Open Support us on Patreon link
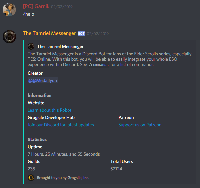 pyautogui.click(x=141, y=125)
